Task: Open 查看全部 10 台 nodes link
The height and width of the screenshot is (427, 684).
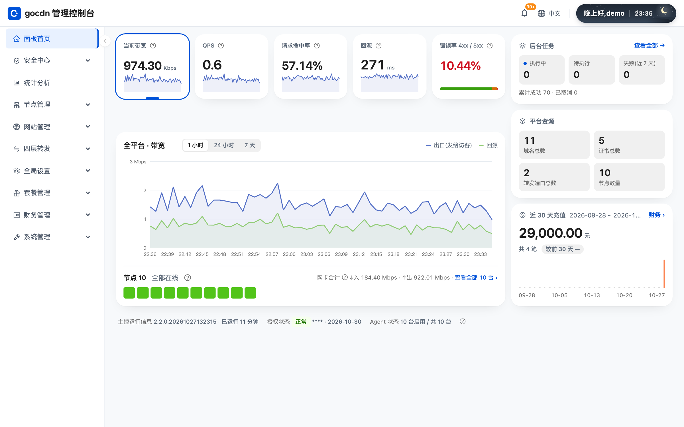Action: (x=476, y=278)
